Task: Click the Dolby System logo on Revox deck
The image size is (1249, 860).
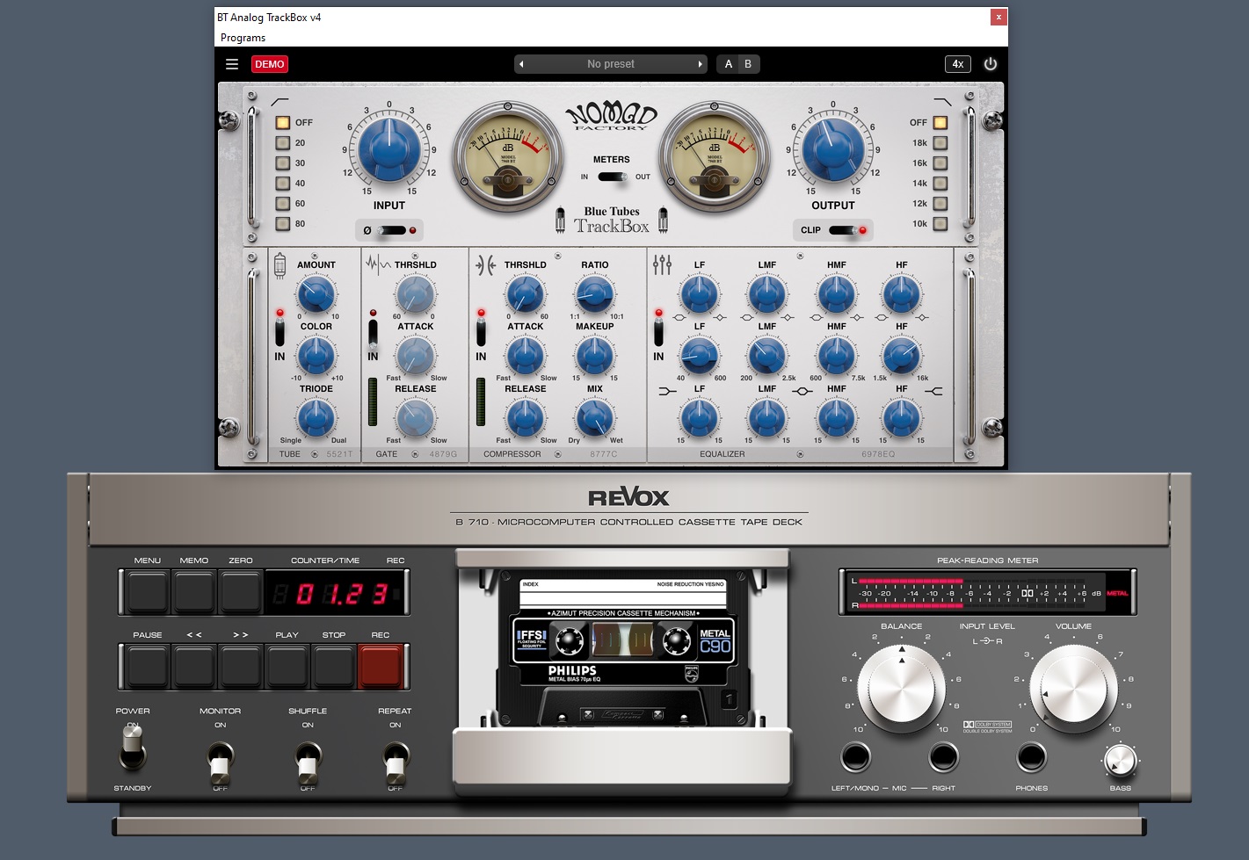Action: point(987,726)
